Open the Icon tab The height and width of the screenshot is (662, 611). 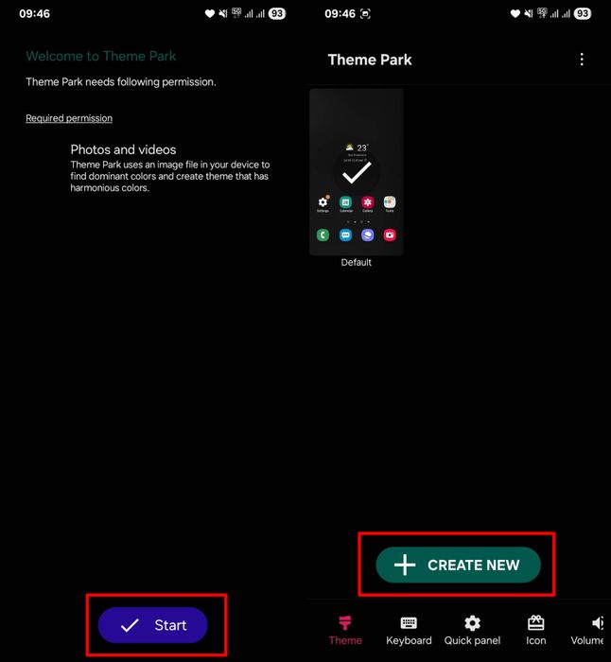(535, 631)
